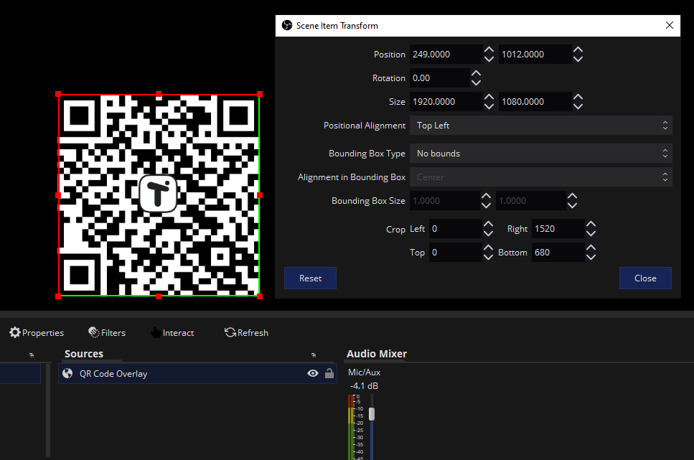694x460 pixels.
Task: Increase Crop Bottom with up arrow
Action: click(591, 248)
